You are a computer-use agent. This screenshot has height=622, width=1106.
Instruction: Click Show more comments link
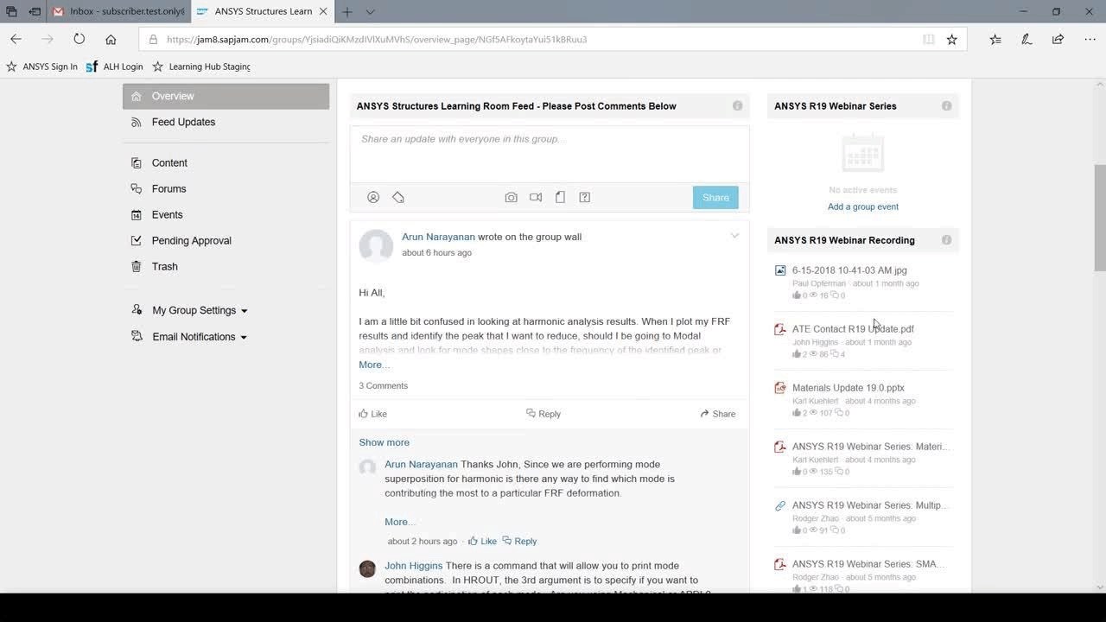click(385, 442)
